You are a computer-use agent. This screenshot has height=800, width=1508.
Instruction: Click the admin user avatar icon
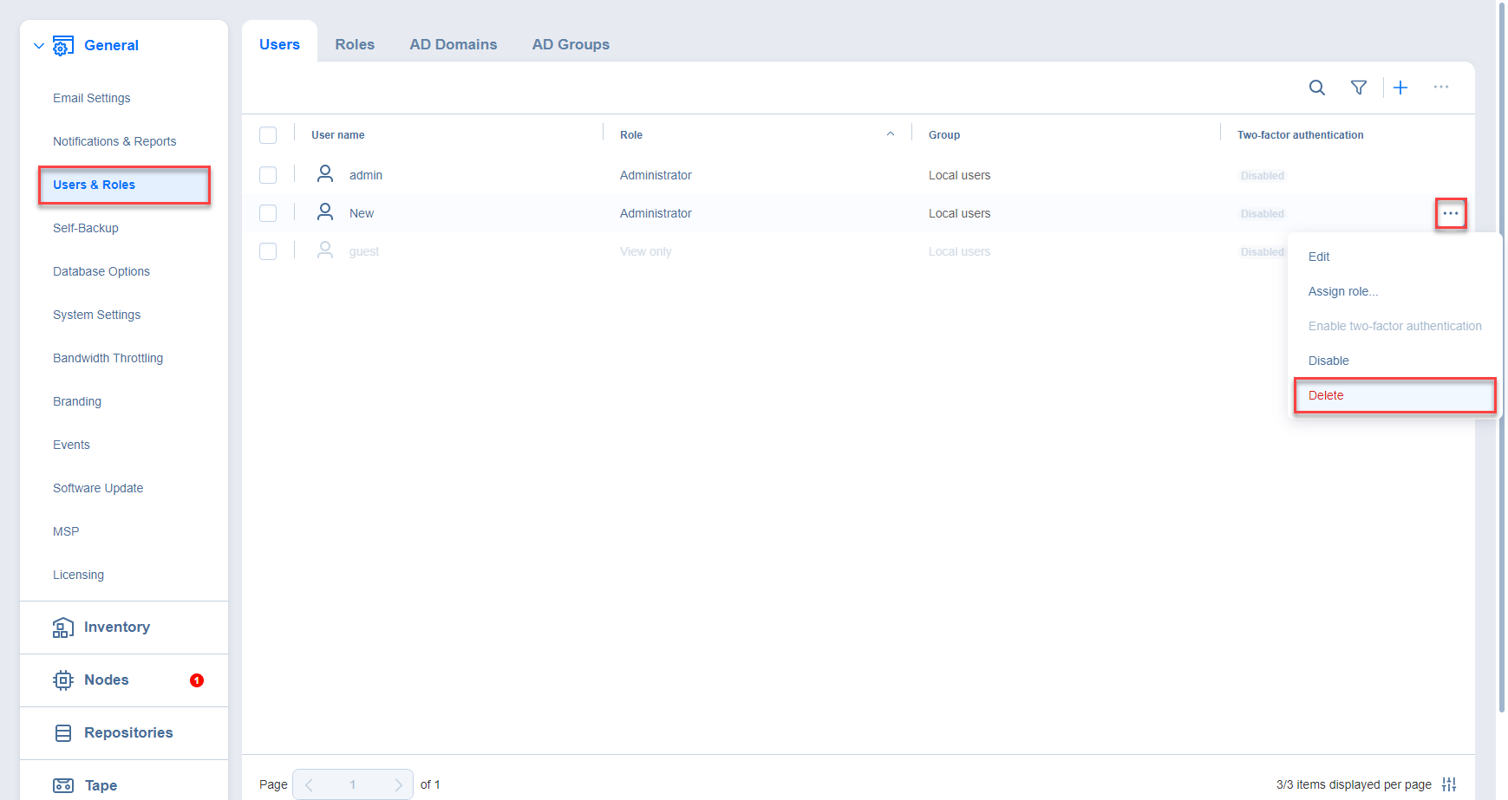tap(325, 174)
